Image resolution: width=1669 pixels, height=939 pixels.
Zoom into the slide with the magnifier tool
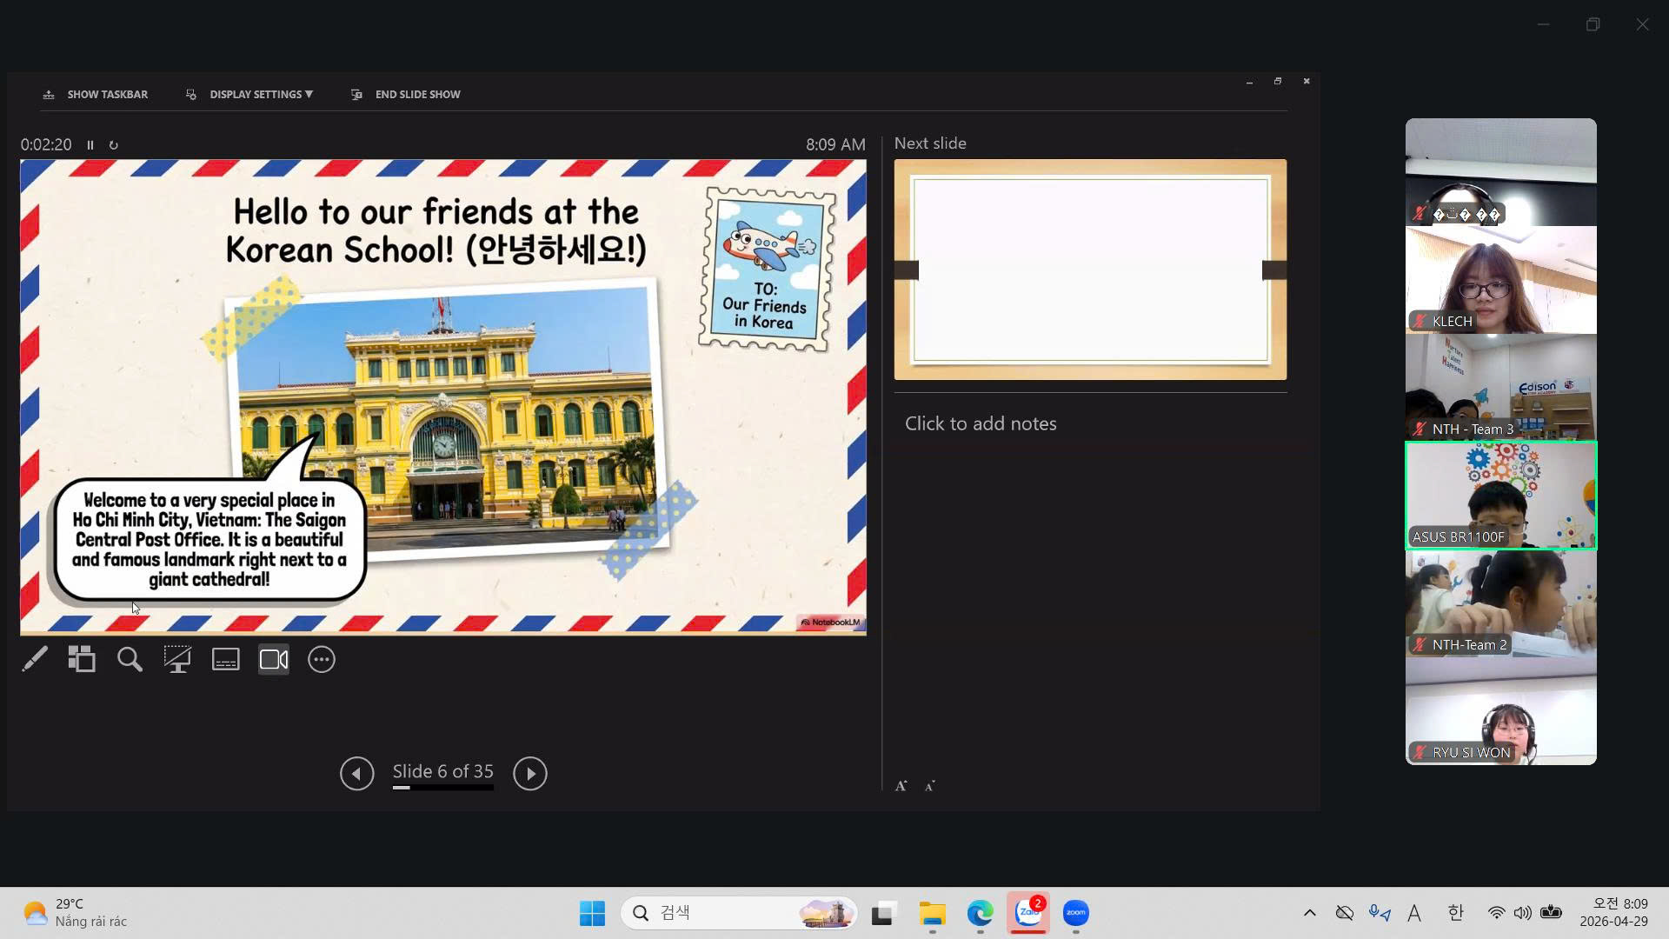[x=130, y=660]
